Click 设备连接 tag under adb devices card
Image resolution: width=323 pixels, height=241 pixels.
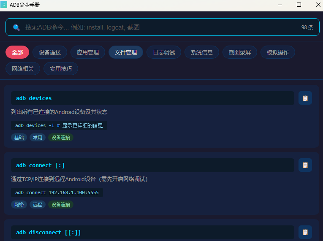[61, 138]
